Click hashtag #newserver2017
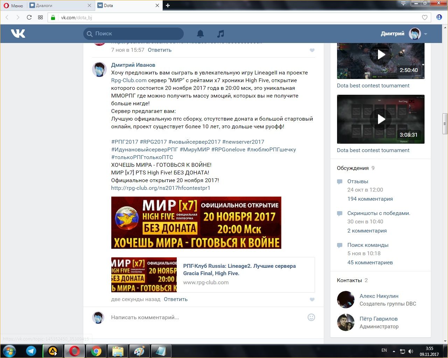Image resolution: width=448 pixels, height=358 pixels. (243, 142)
